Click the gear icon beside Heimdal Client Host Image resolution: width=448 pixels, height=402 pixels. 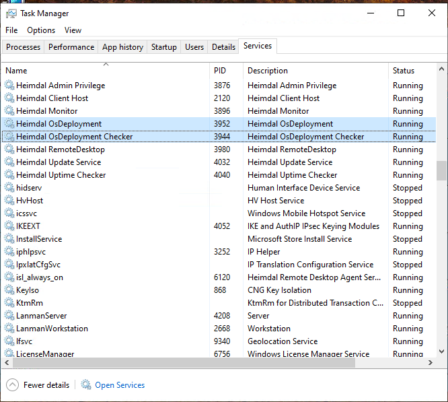point(9,98)
